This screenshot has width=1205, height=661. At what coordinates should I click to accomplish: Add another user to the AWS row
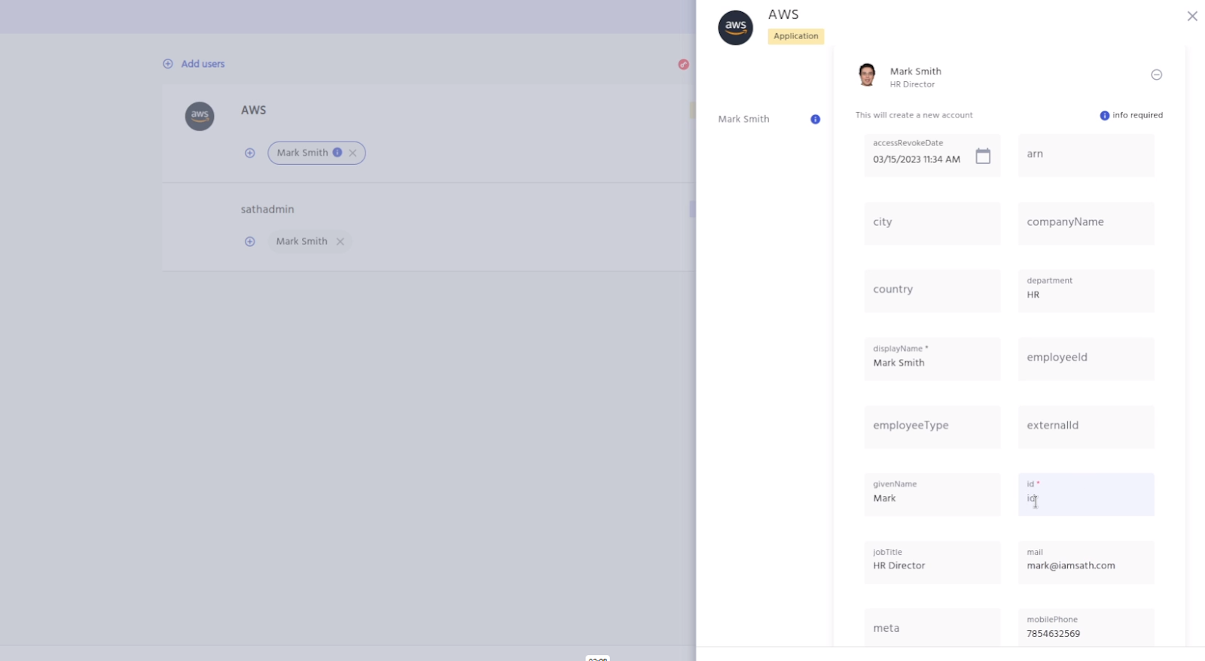coord(250,153)
